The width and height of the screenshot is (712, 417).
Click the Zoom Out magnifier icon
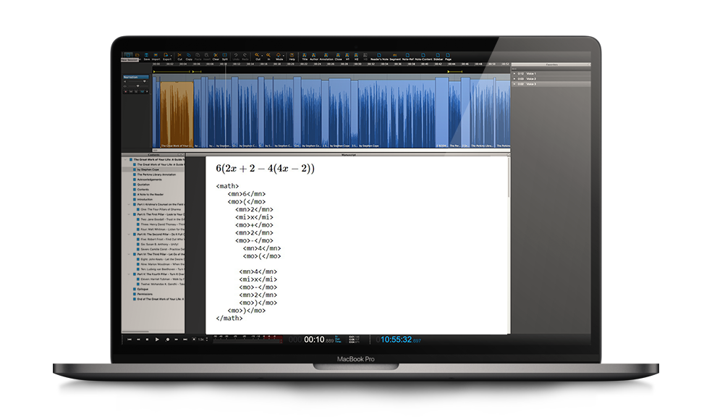coord(258,54)
